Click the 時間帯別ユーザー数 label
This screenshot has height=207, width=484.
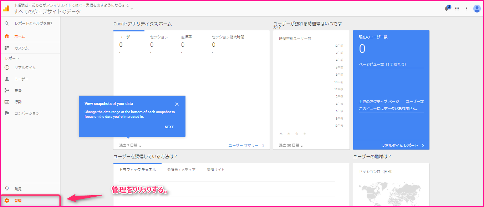tap(295, 39)
